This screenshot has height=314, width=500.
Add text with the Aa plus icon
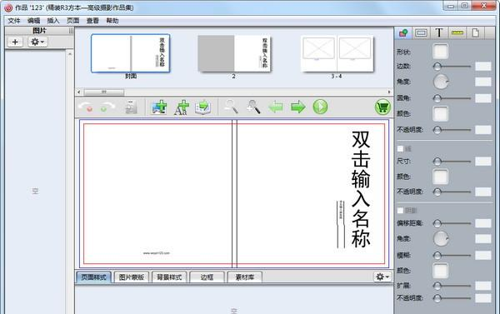[181, 107]
